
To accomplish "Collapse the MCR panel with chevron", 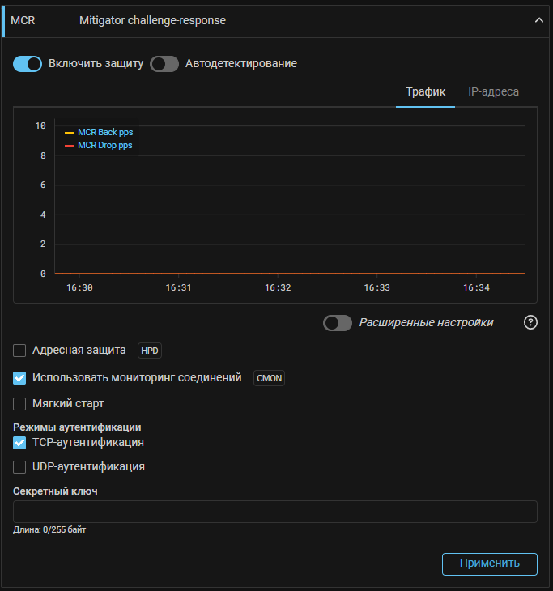I will [x=539, y=21].
